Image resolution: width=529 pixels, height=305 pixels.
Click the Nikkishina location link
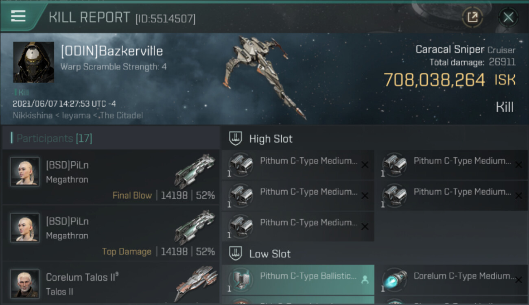33,115
